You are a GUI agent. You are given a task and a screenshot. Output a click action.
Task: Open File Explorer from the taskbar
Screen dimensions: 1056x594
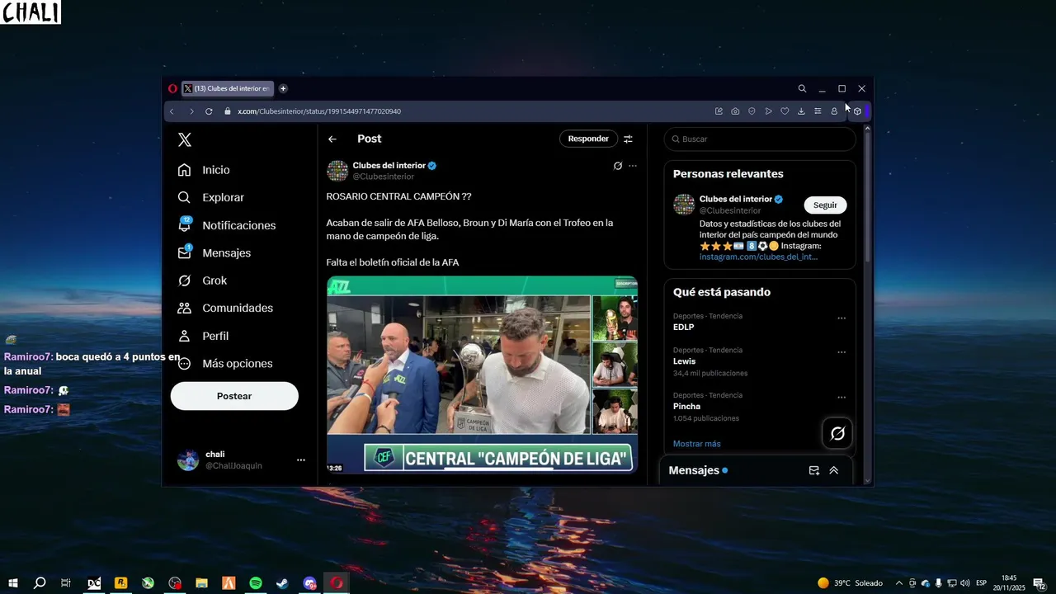point(201,583)
